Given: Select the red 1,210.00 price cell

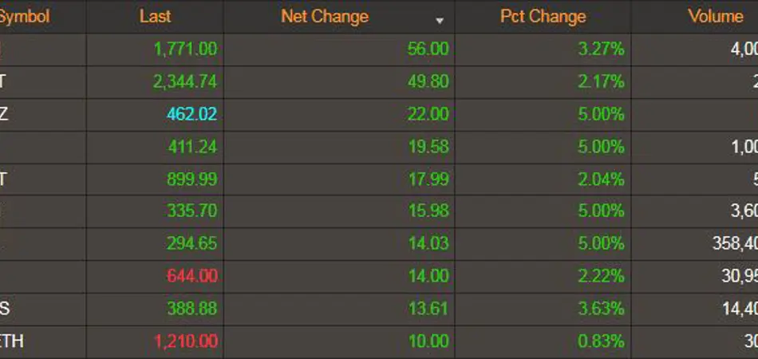Looking at the screenshot, I should pyautogui.click(x=185, y=341).
